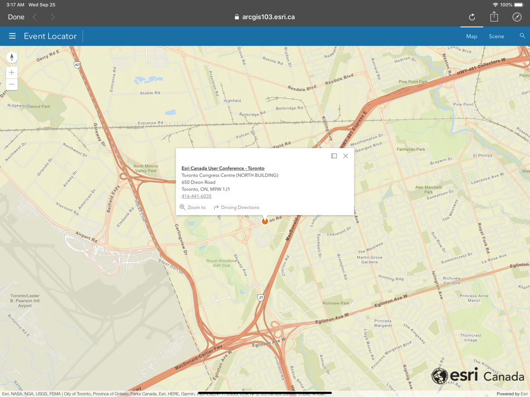Open the Share sheet icon

[494, 17]
